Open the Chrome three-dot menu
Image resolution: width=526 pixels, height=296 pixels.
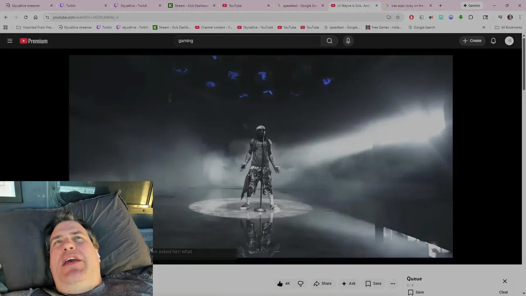click(520, 17)
